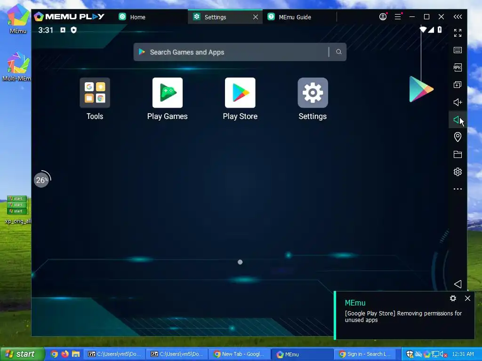The width and height of the screenshot is (482, 361).
Task: Collapse the sidebar with triple chevron
Action: click(x=458, y=17)
